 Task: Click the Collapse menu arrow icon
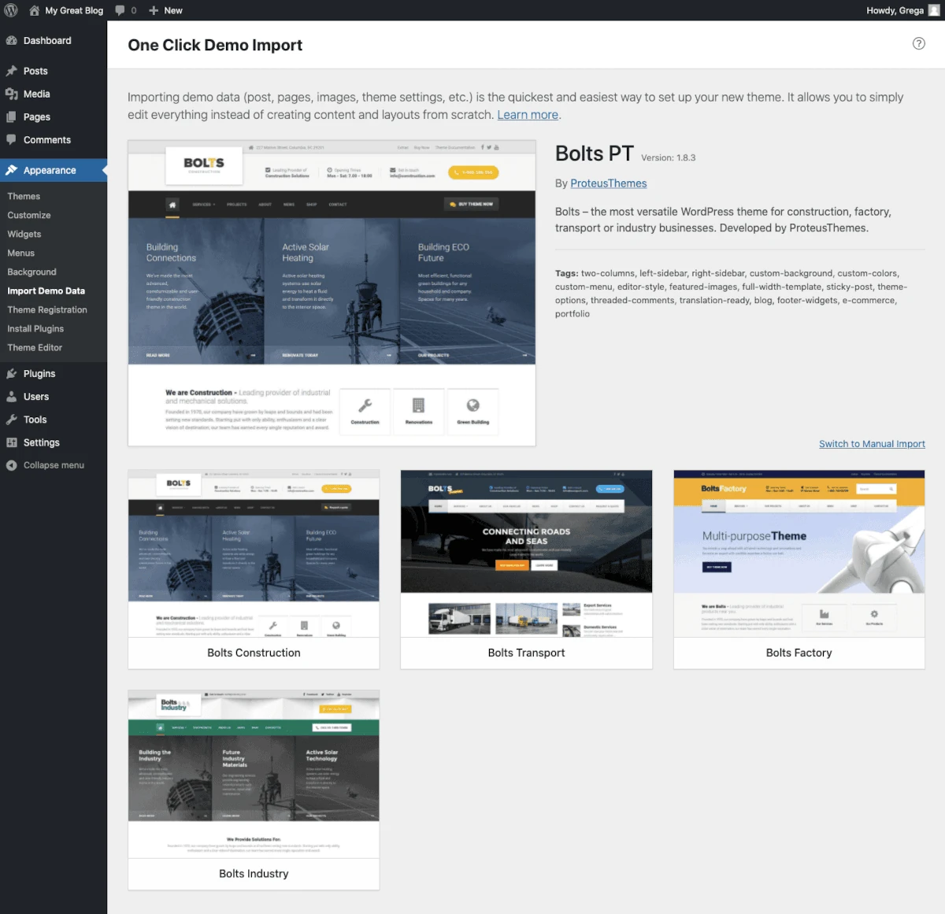(11, 465)
